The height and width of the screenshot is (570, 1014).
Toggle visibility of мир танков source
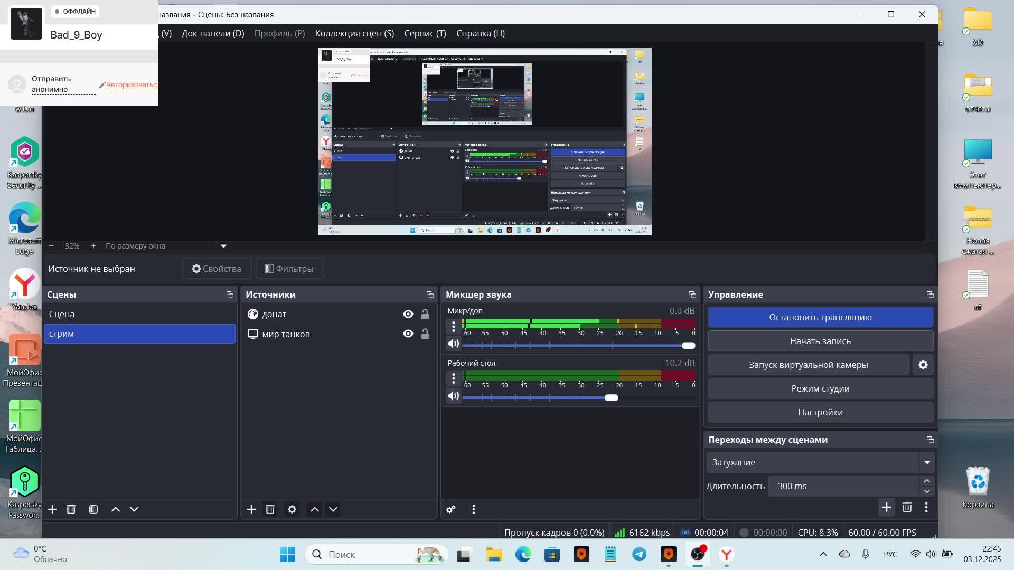point(408,334)
